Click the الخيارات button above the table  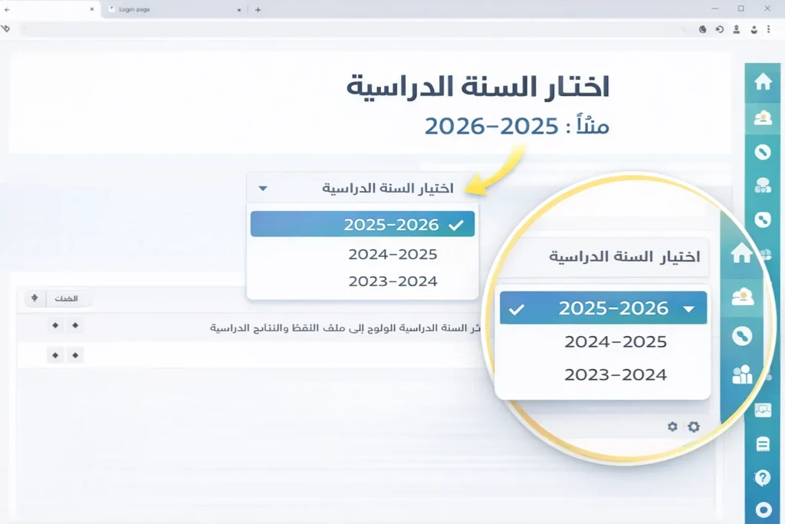coord(69,298)
